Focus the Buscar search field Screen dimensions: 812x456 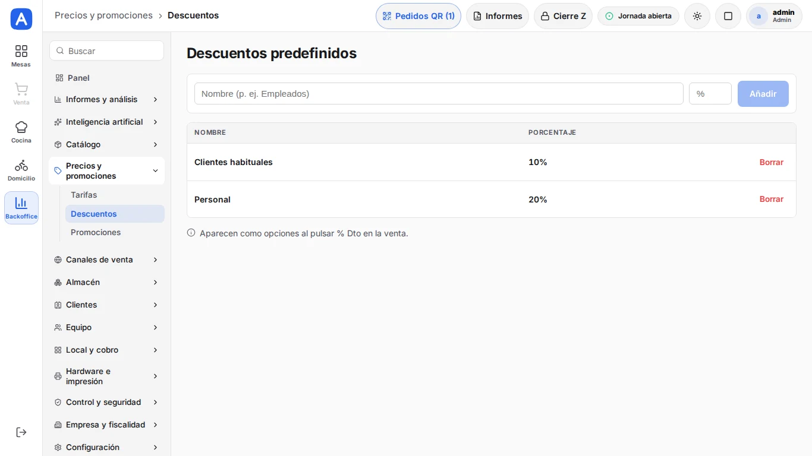tap(106, 50)
